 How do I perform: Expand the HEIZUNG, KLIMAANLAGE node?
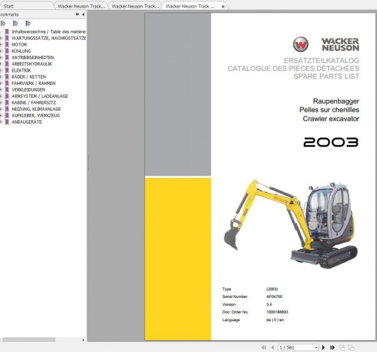pos(1,109)
